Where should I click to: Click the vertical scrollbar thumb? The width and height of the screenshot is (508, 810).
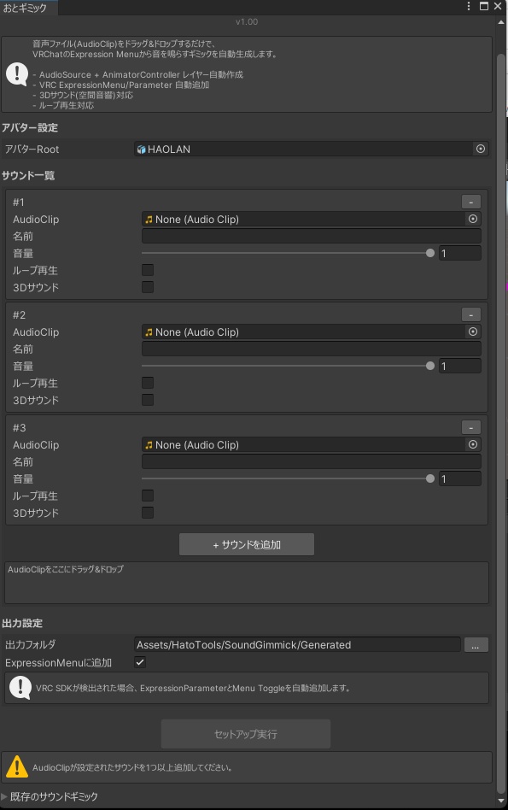[501, 422]
